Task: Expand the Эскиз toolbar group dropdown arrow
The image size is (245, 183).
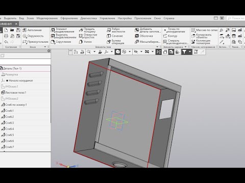Action: [45, 47]
